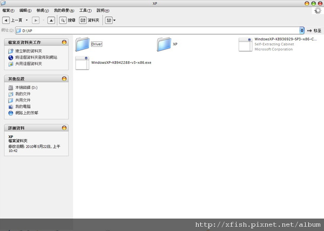Click the address bar showing D:\XP
Image resolution: width=324 pixels, height=231 pixels.
click(158, 31)
